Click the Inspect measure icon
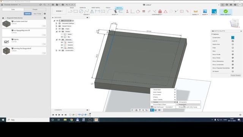The image size is (243, 137). coord(196,11)
